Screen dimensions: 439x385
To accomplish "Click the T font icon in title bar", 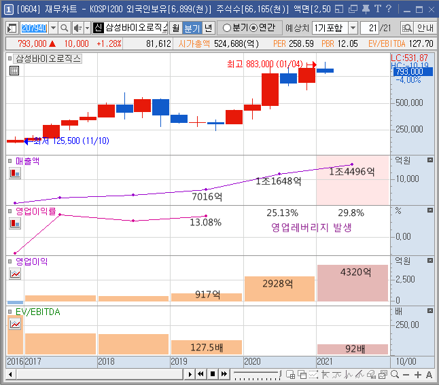I will point(378,9).
